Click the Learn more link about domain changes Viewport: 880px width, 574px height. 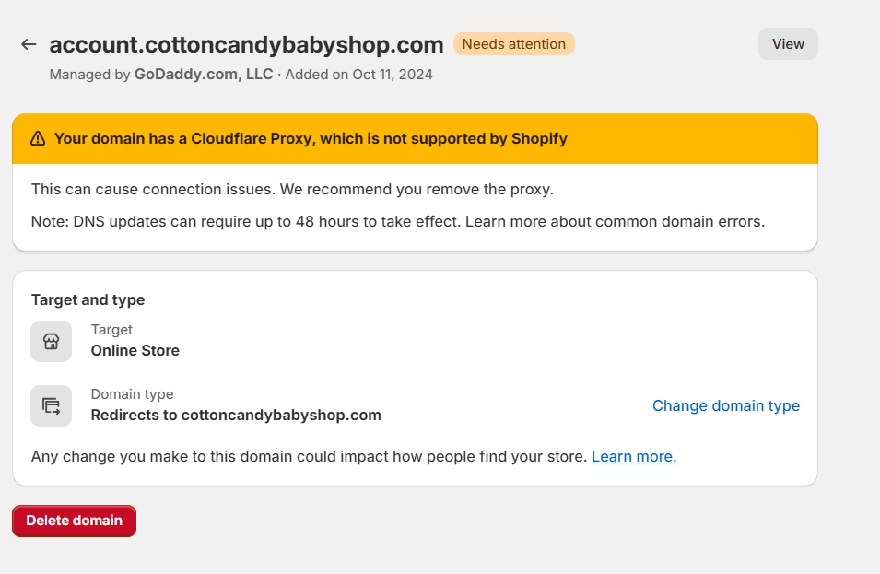[633, 456]
